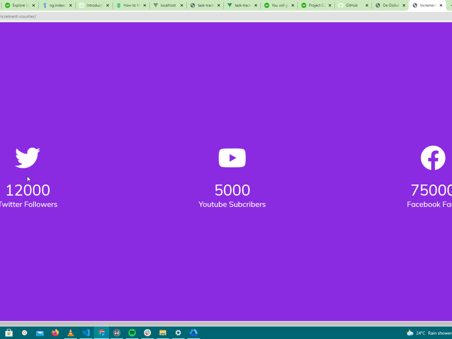Click the increment-counter URL in the address bar

click(x=18, y=16)
